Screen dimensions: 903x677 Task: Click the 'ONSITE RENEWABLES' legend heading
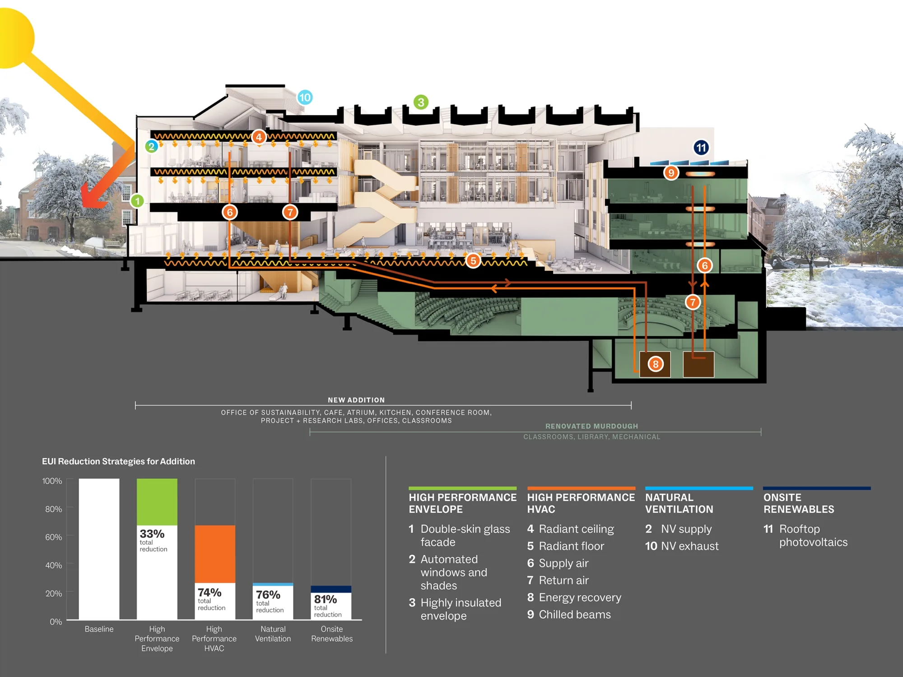[798, 503]
